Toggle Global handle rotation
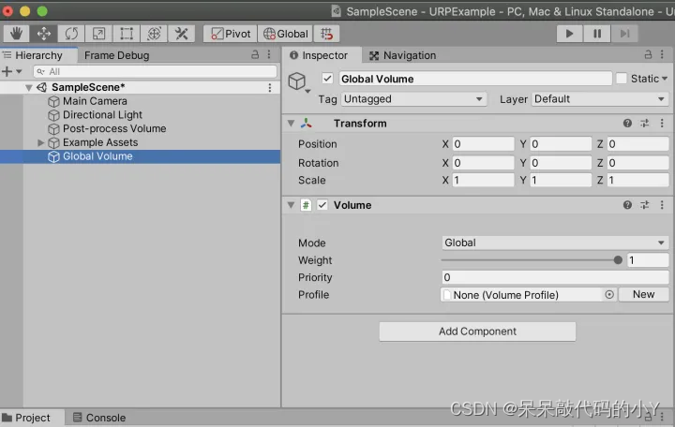Image resolution: width=675 pixels, height=427 pixels. [285, 34]
